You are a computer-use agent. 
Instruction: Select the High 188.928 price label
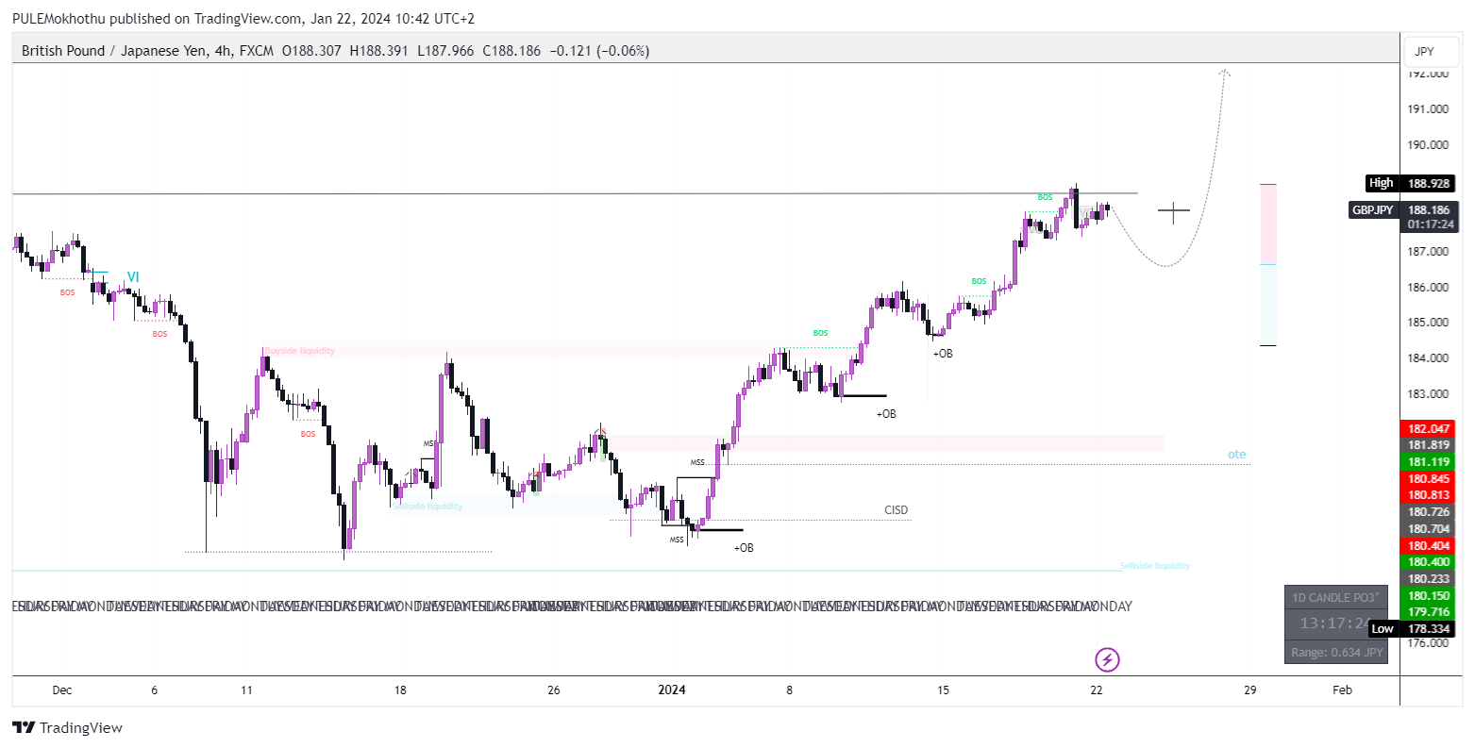(x=1410, y=183)
